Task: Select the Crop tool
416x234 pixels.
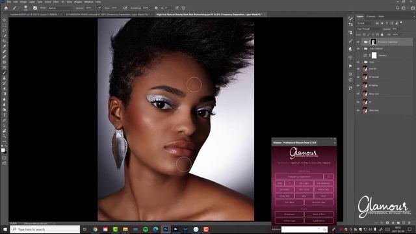Action: click(x=5, y=41)
